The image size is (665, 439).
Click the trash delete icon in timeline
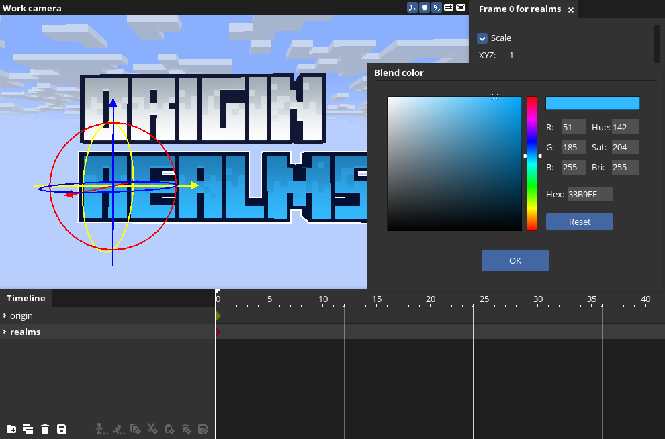pyautogui.click(x=45, y=429)
